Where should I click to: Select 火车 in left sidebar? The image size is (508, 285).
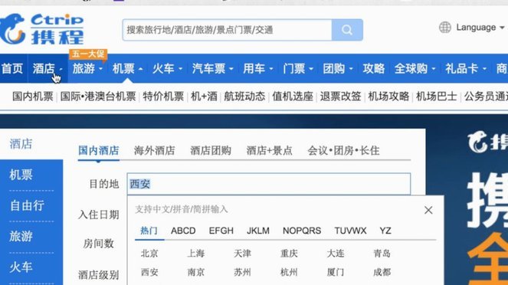coord(21,267)
